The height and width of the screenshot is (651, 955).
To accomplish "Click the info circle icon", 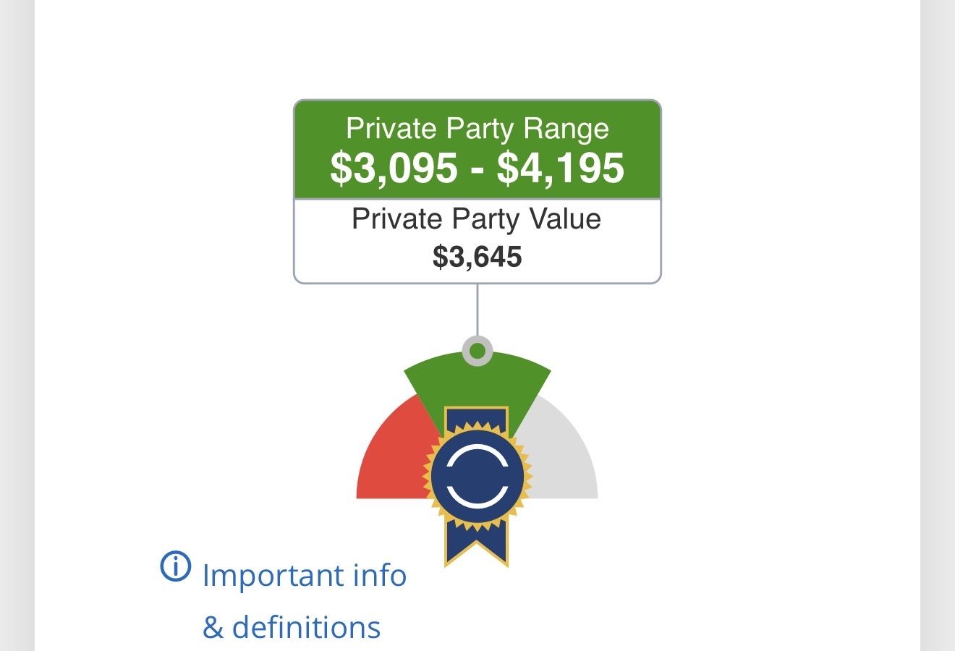I will [x=175, y=566].
